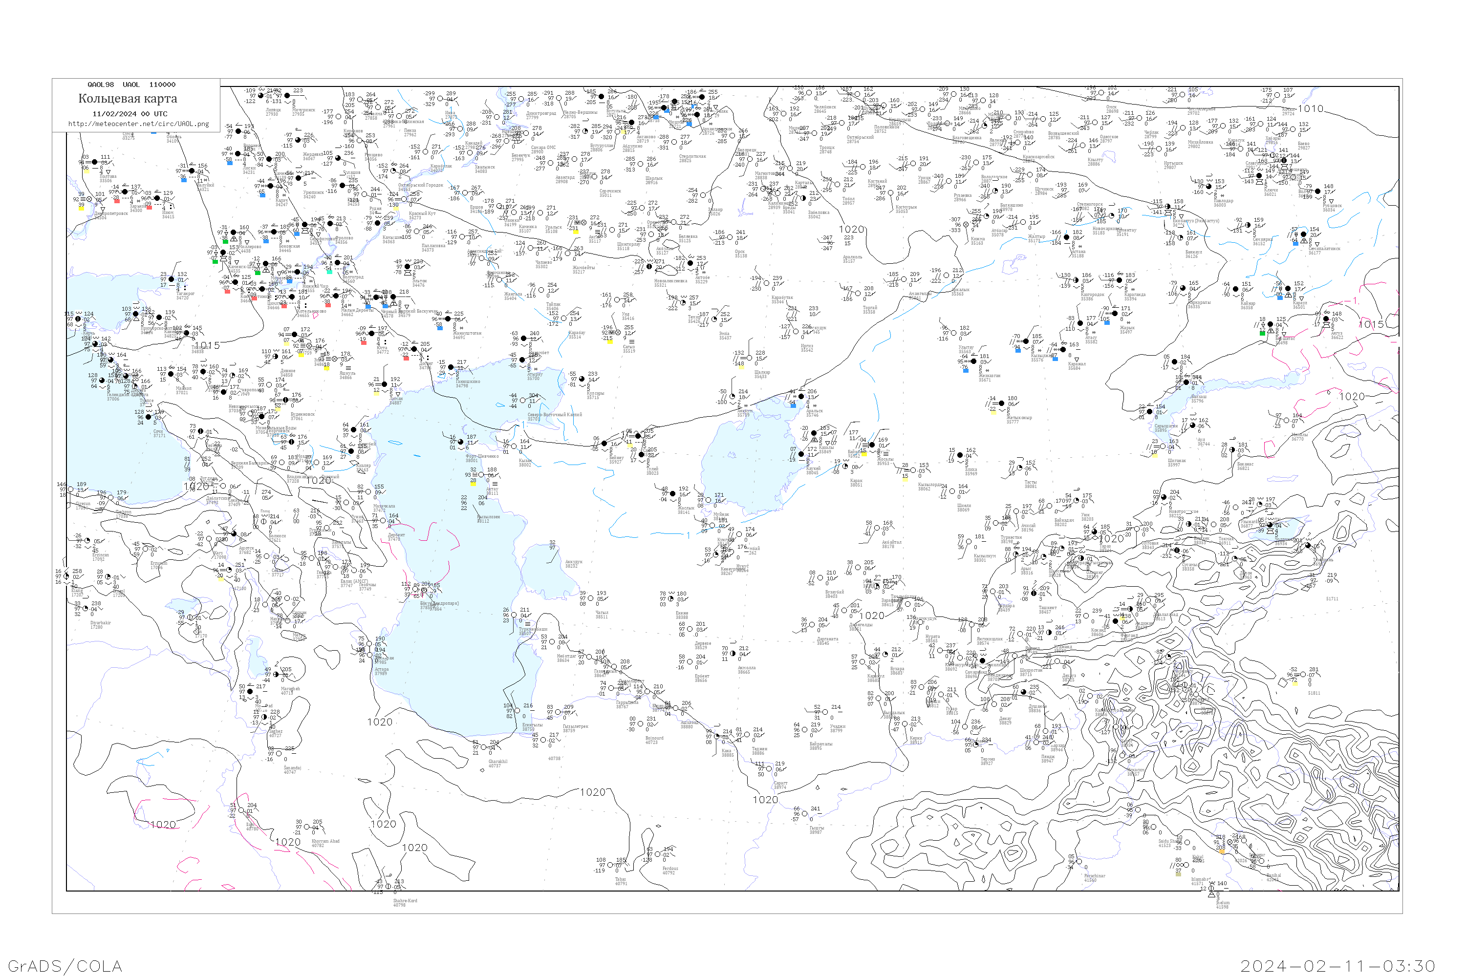Click the Караганда 35394 station circle
This screenshot has width=1466, height=977.
point(1120,281)
